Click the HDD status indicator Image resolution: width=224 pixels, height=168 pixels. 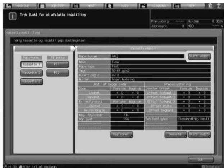(205, 26)
